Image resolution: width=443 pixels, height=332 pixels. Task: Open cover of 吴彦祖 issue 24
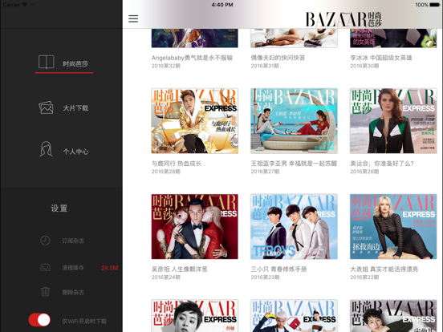coord(195,226)
